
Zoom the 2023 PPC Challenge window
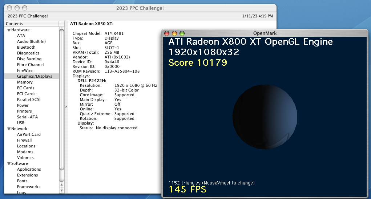coord(25,8)
